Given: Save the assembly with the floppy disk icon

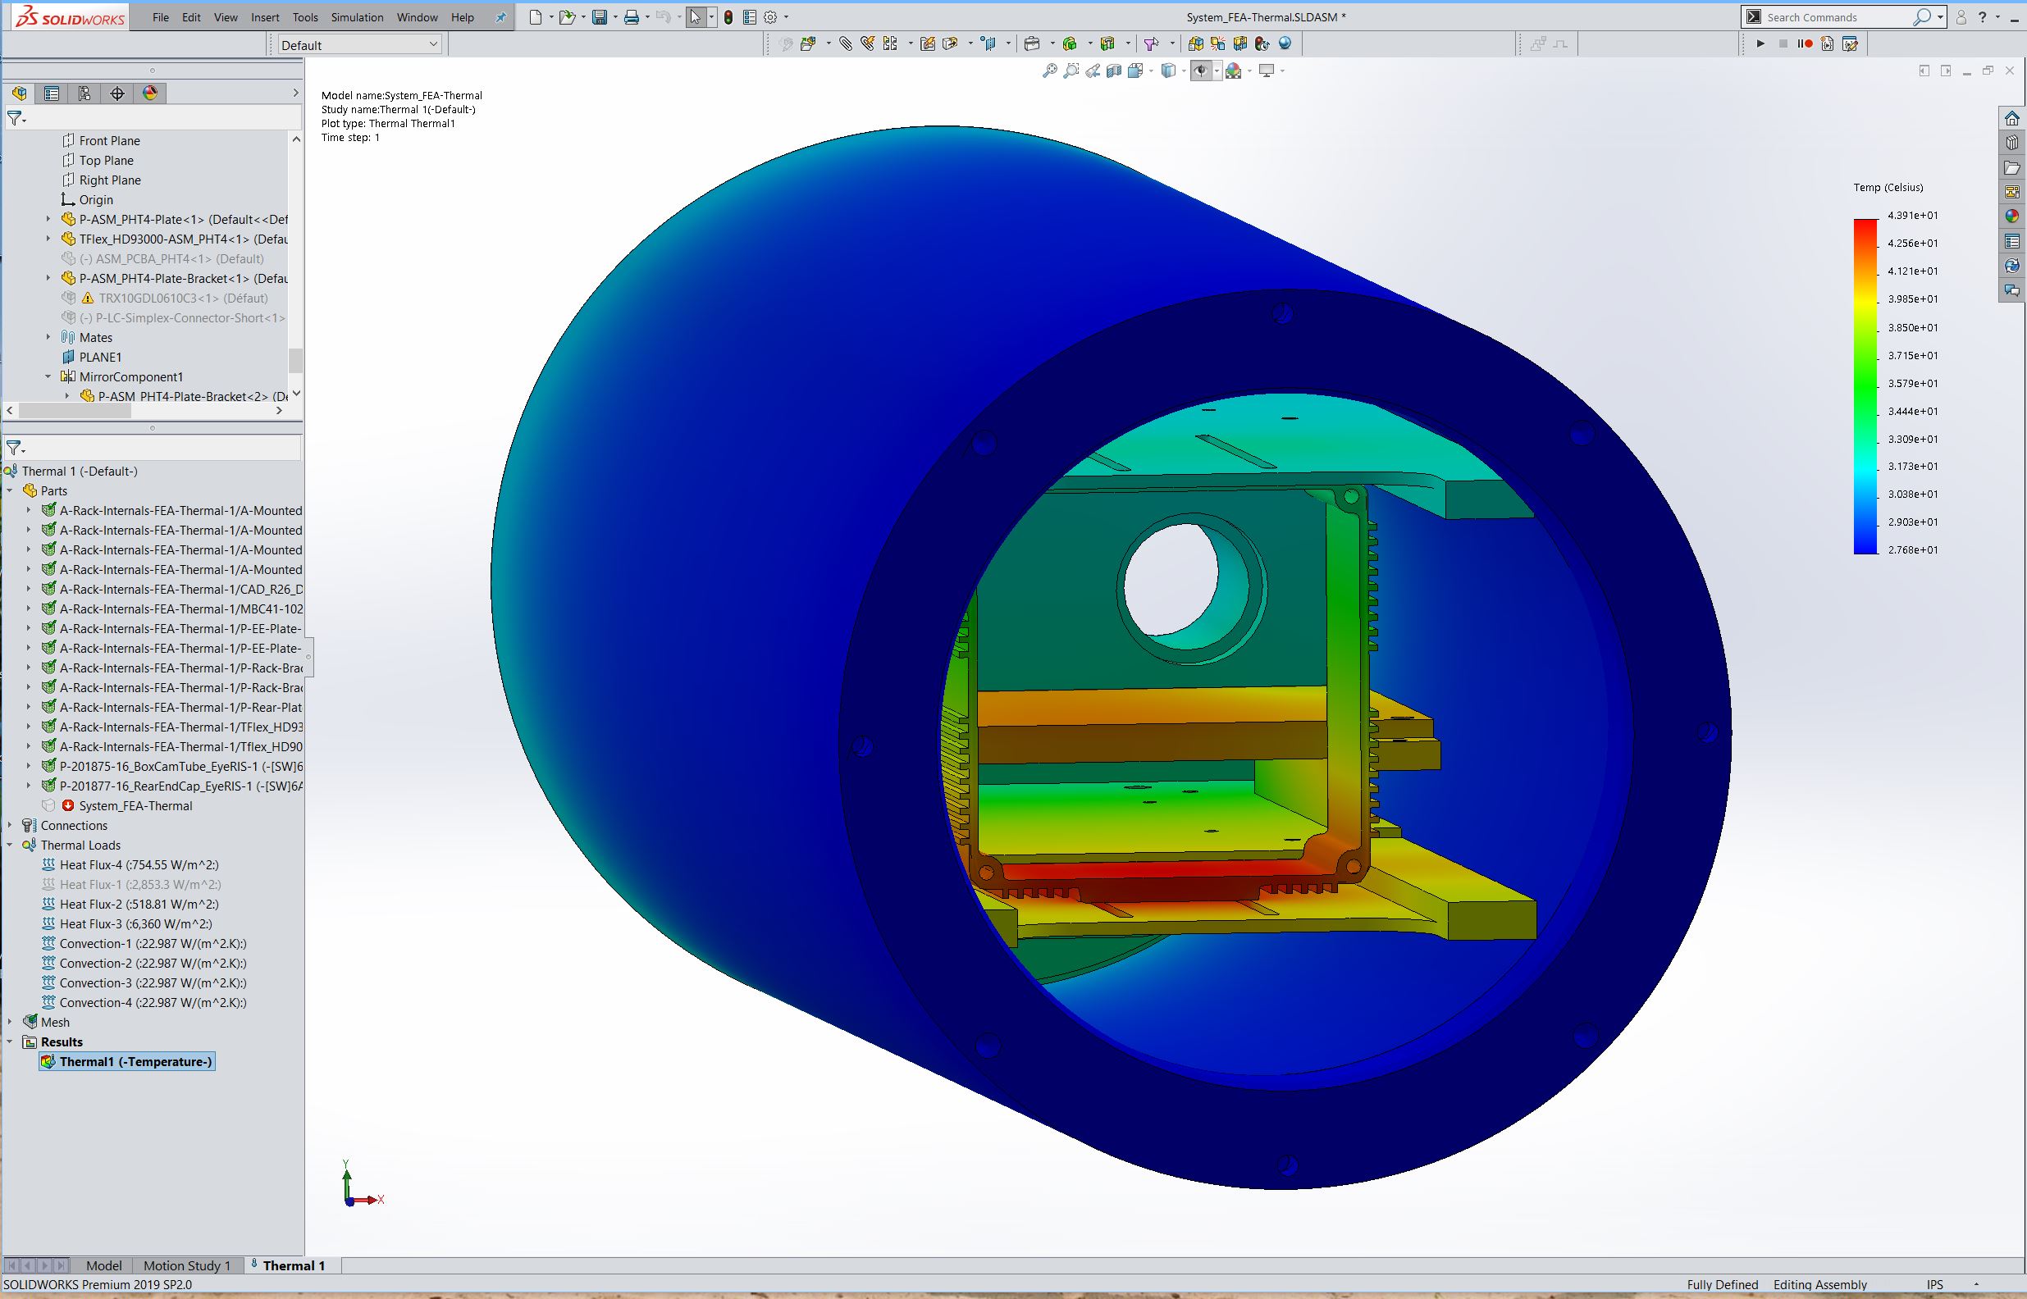Looking at the screenshot, I should point(600,17).
